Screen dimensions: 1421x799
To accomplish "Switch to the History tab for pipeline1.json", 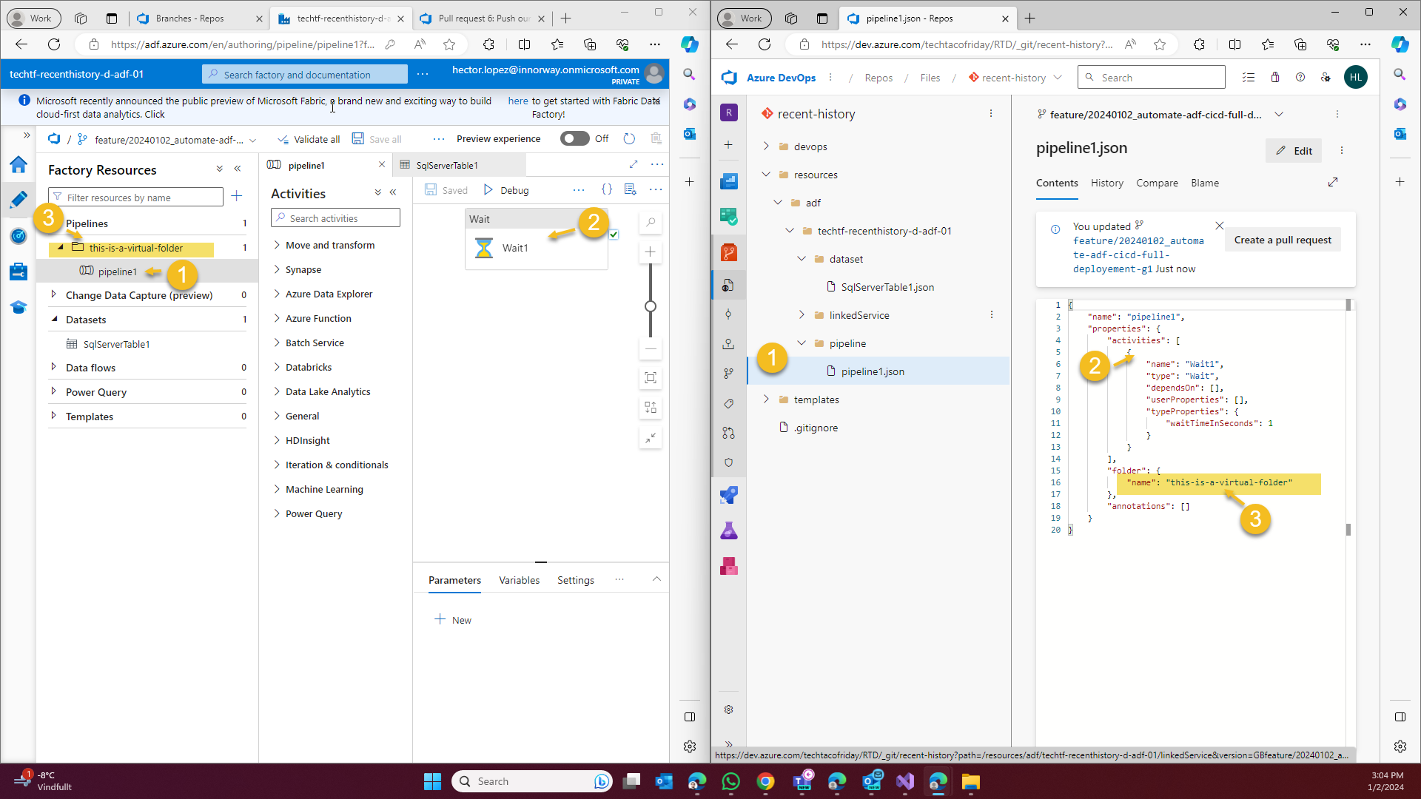I will [x=1106, y=183].
